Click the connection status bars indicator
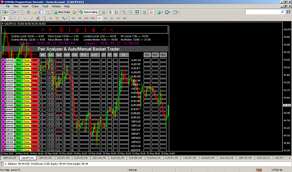 click(x=259, y=170)
